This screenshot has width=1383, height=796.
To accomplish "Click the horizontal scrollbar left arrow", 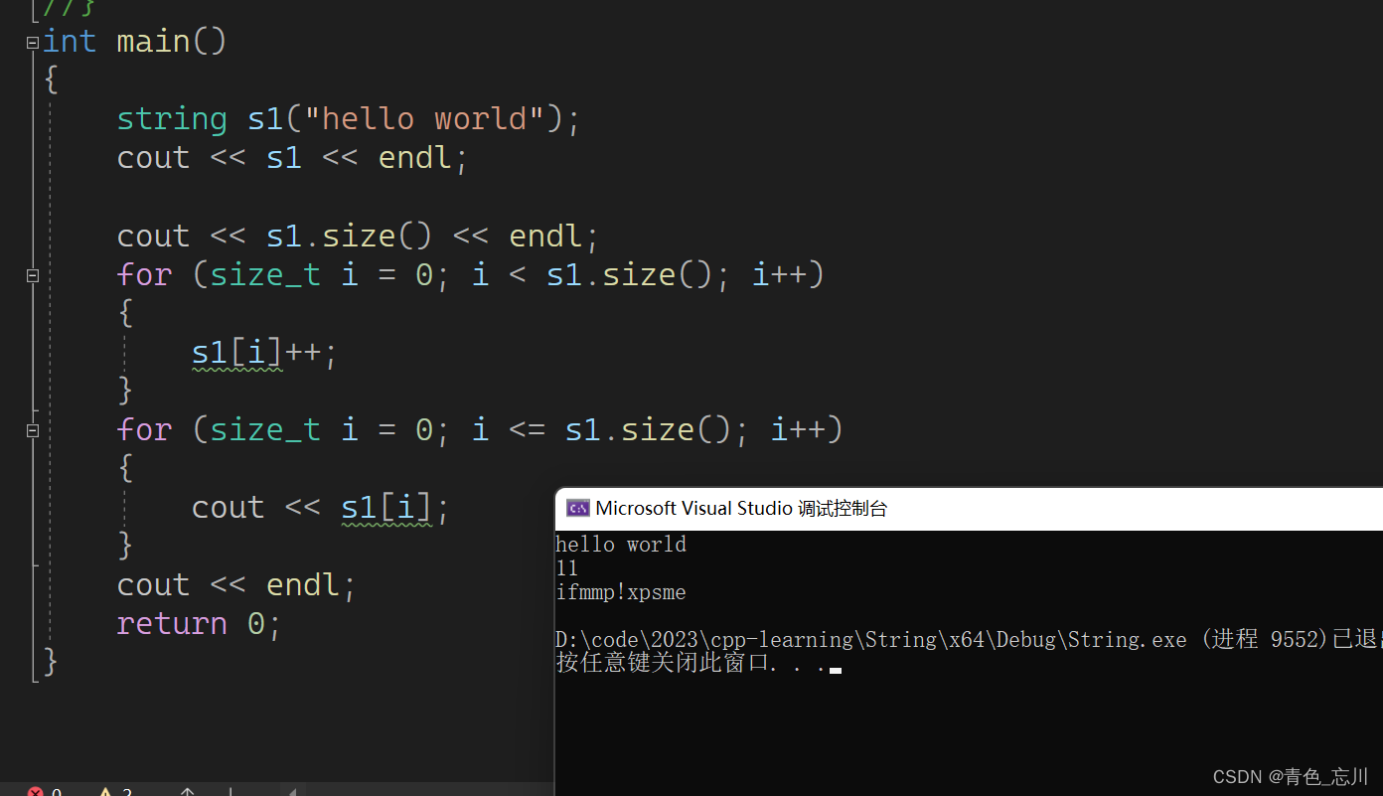I will [292, 792].
